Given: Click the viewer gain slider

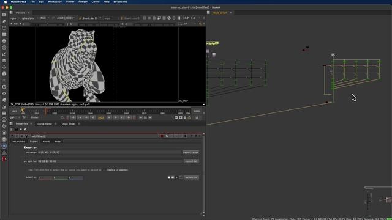Looking at the screenshot, I should [x=48, y=24].
